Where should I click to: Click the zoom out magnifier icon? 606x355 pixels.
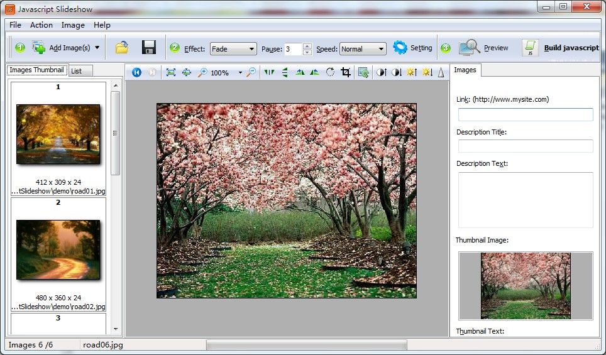[x=251, y=72]
